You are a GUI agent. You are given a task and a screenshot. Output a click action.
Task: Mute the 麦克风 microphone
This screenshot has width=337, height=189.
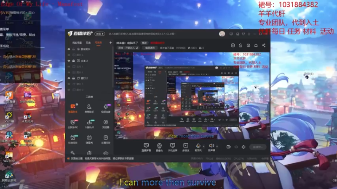[x=198, y=147]
